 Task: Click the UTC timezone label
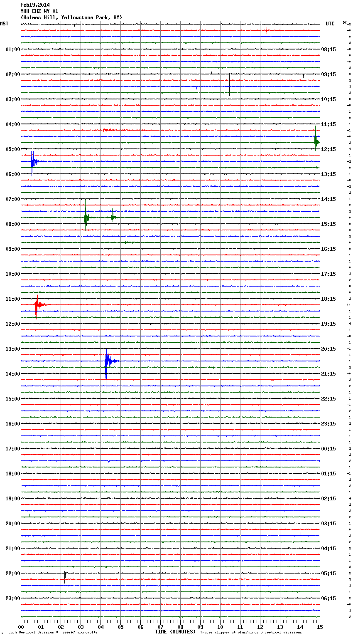click(x=330, y=24)
